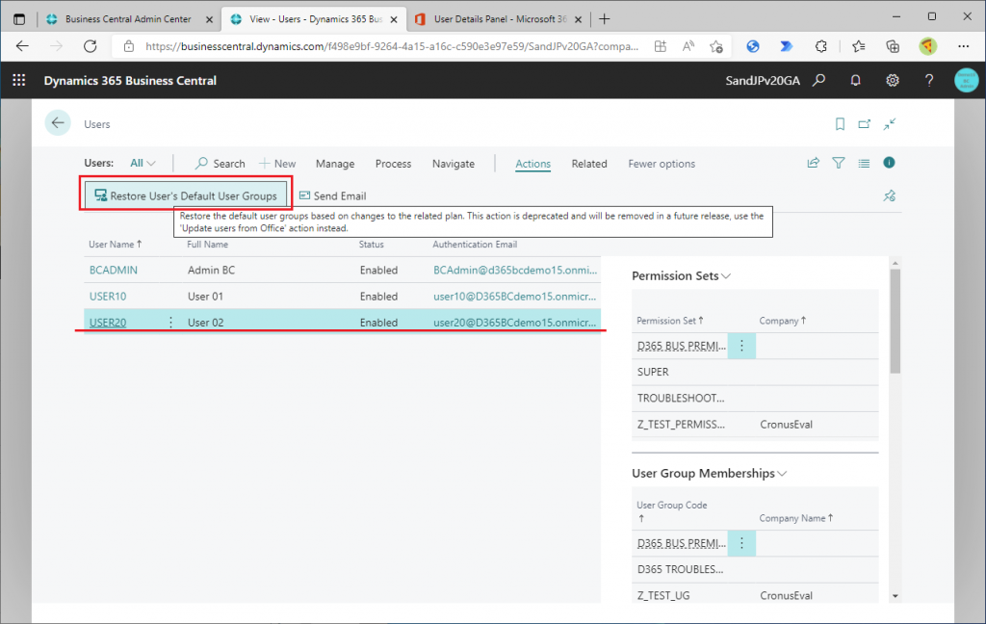Open the USER20 user link
986x624 pixels.
pyautogui.click(x=108, y=323)
